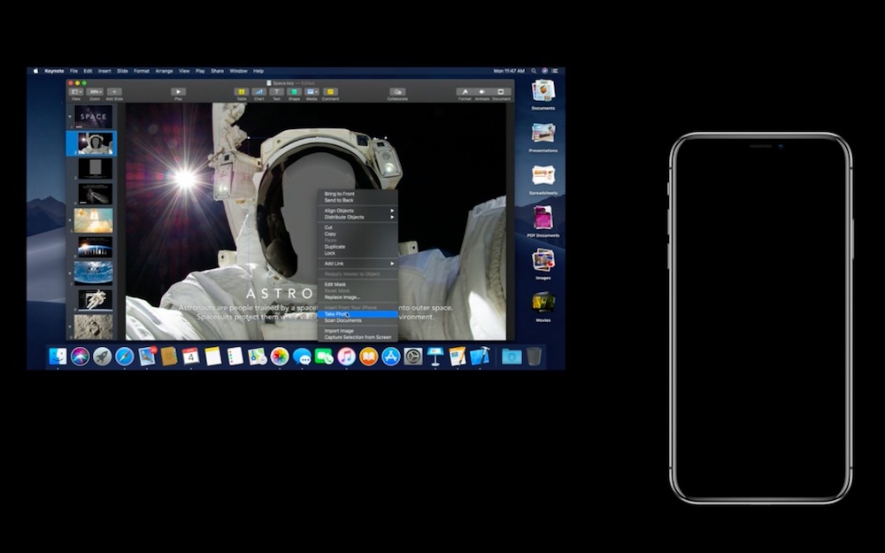Add a Comment from the toolbar
The width and height of the screenshot is (885, 553).
click(330, 92)
